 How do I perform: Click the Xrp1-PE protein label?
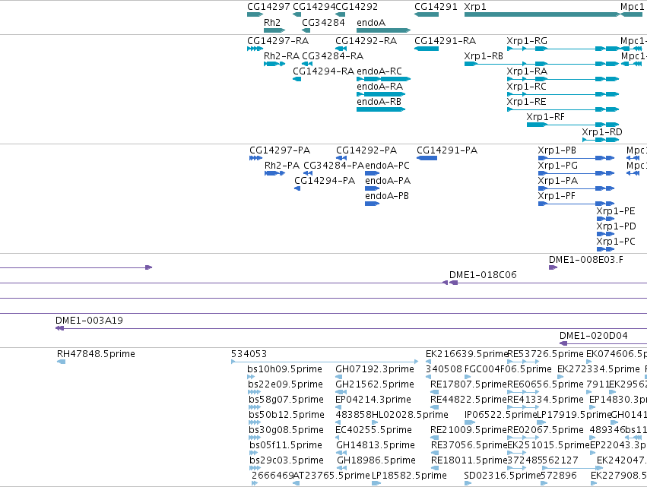(x=616, y=211)
